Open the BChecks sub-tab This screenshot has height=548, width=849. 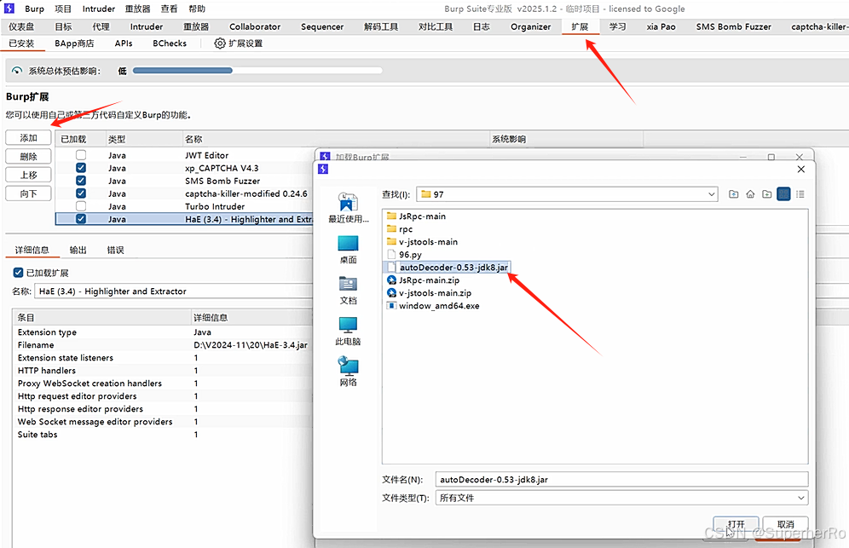170,43
